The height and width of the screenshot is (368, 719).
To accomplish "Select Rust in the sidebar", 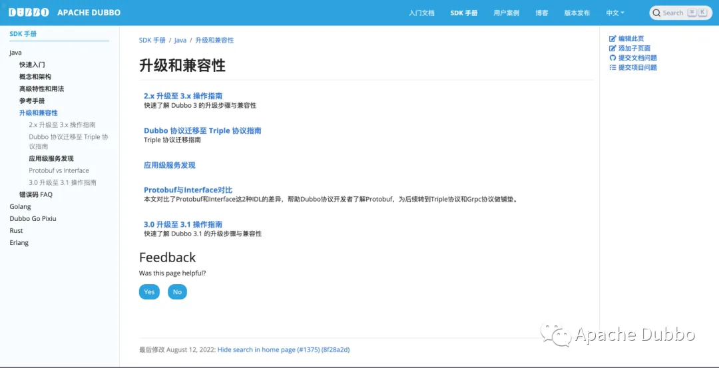I will coord(16,230).
